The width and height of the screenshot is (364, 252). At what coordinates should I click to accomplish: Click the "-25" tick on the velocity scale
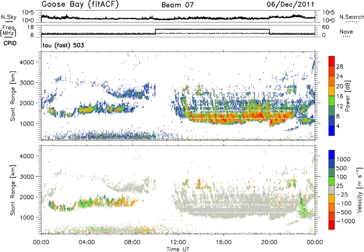(341, 194)
